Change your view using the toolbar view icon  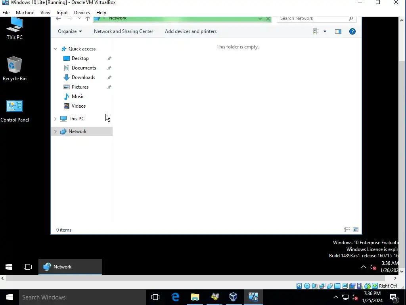tap(316, 31)
